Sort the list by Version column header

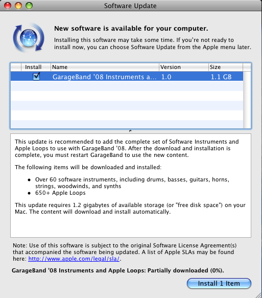[x=184, y=67]
